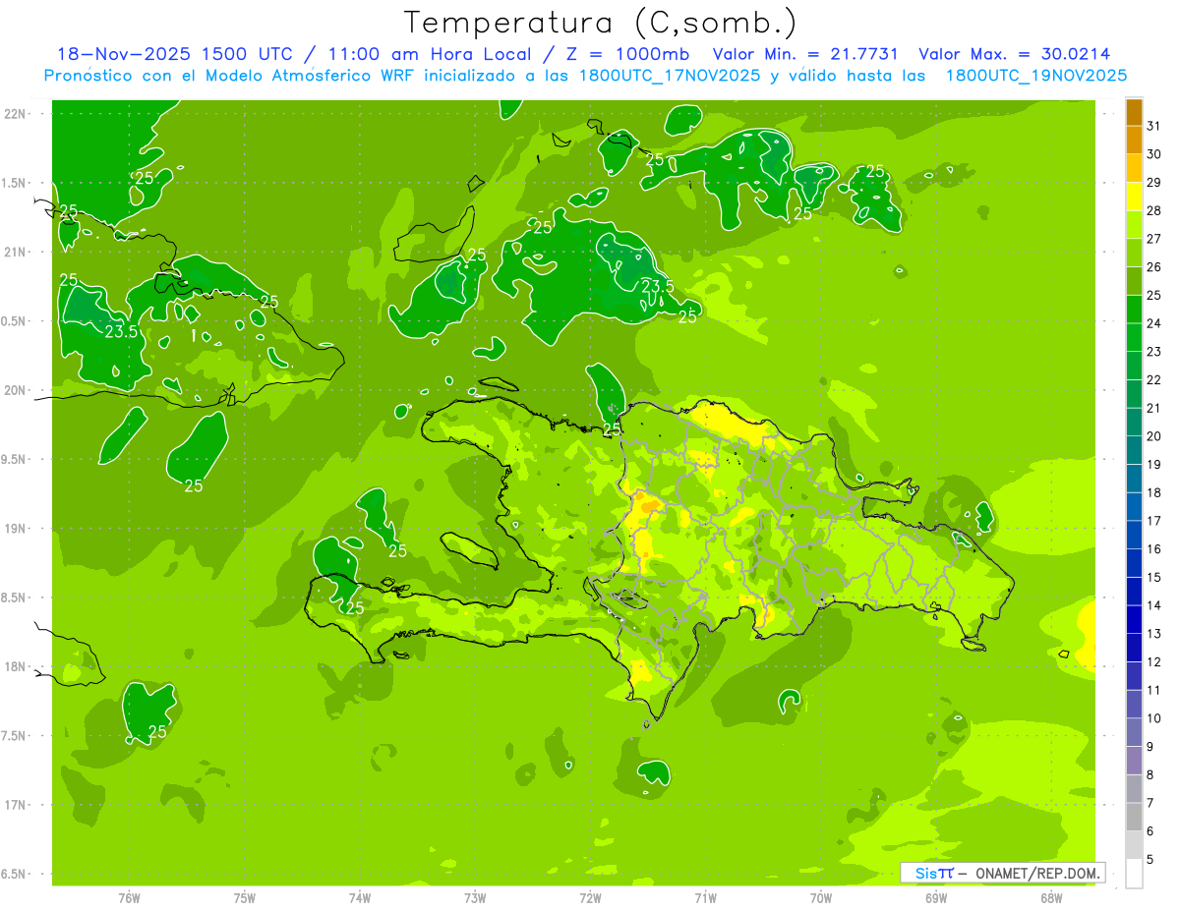Click the "8.5N" latitude axis label
This screenshot has height=911, width=1180.
click(14, 598)
